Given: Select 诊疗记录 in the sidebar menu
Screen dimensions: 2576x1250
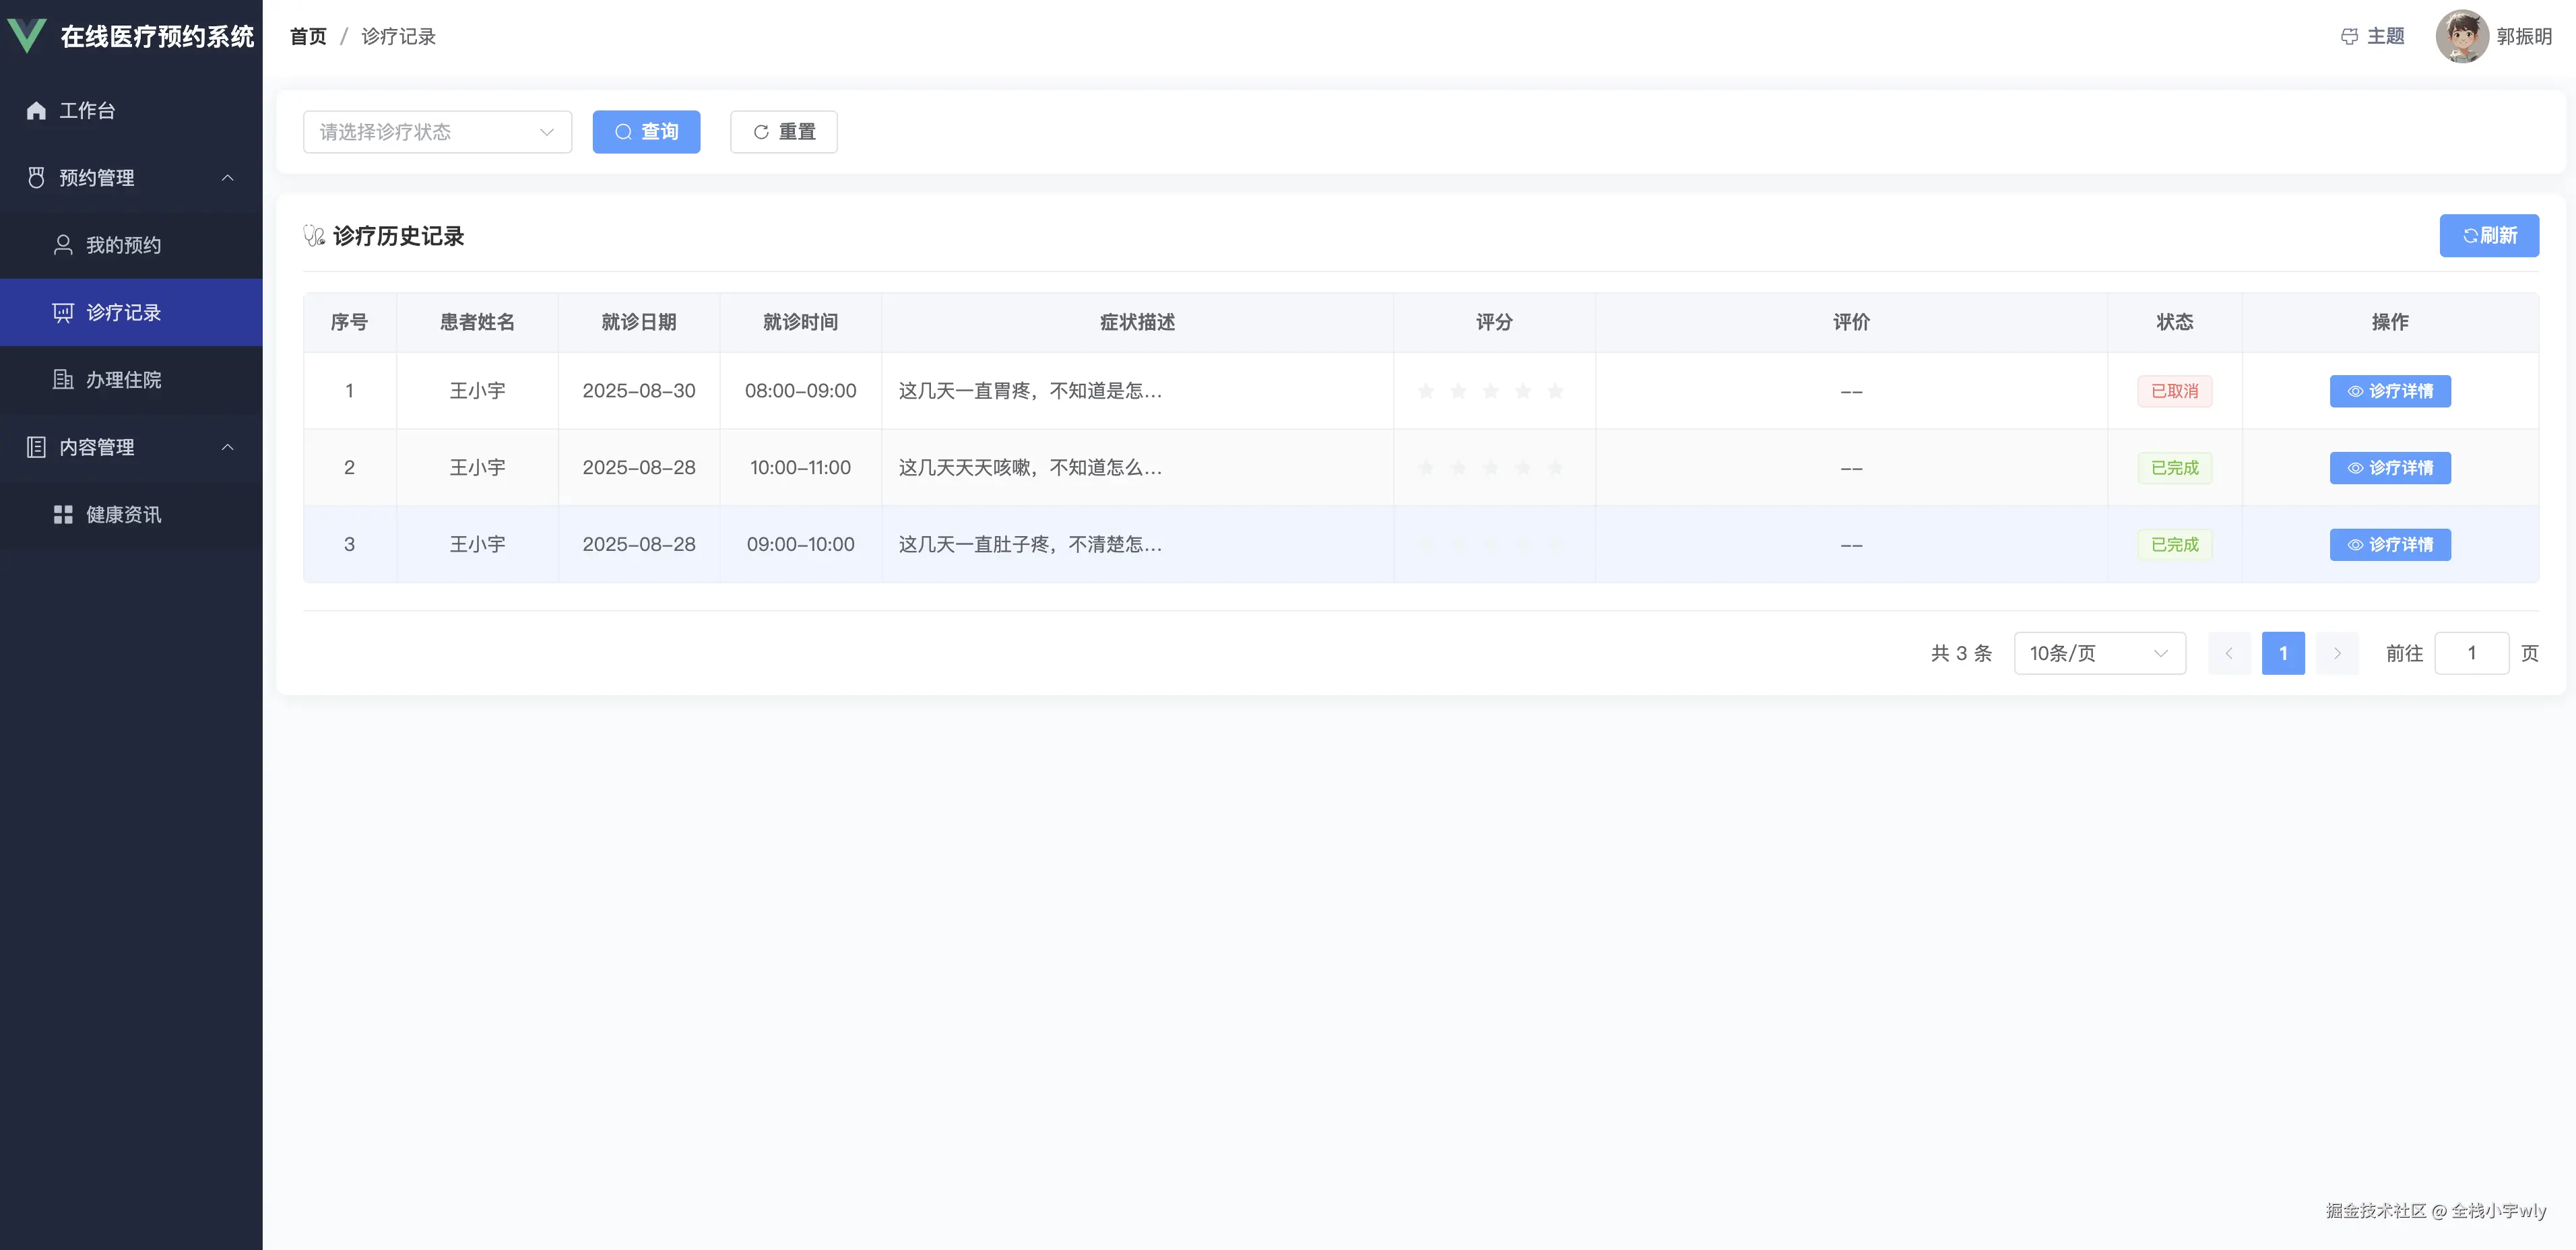Looking at the screenshot, I should point(123,313).
